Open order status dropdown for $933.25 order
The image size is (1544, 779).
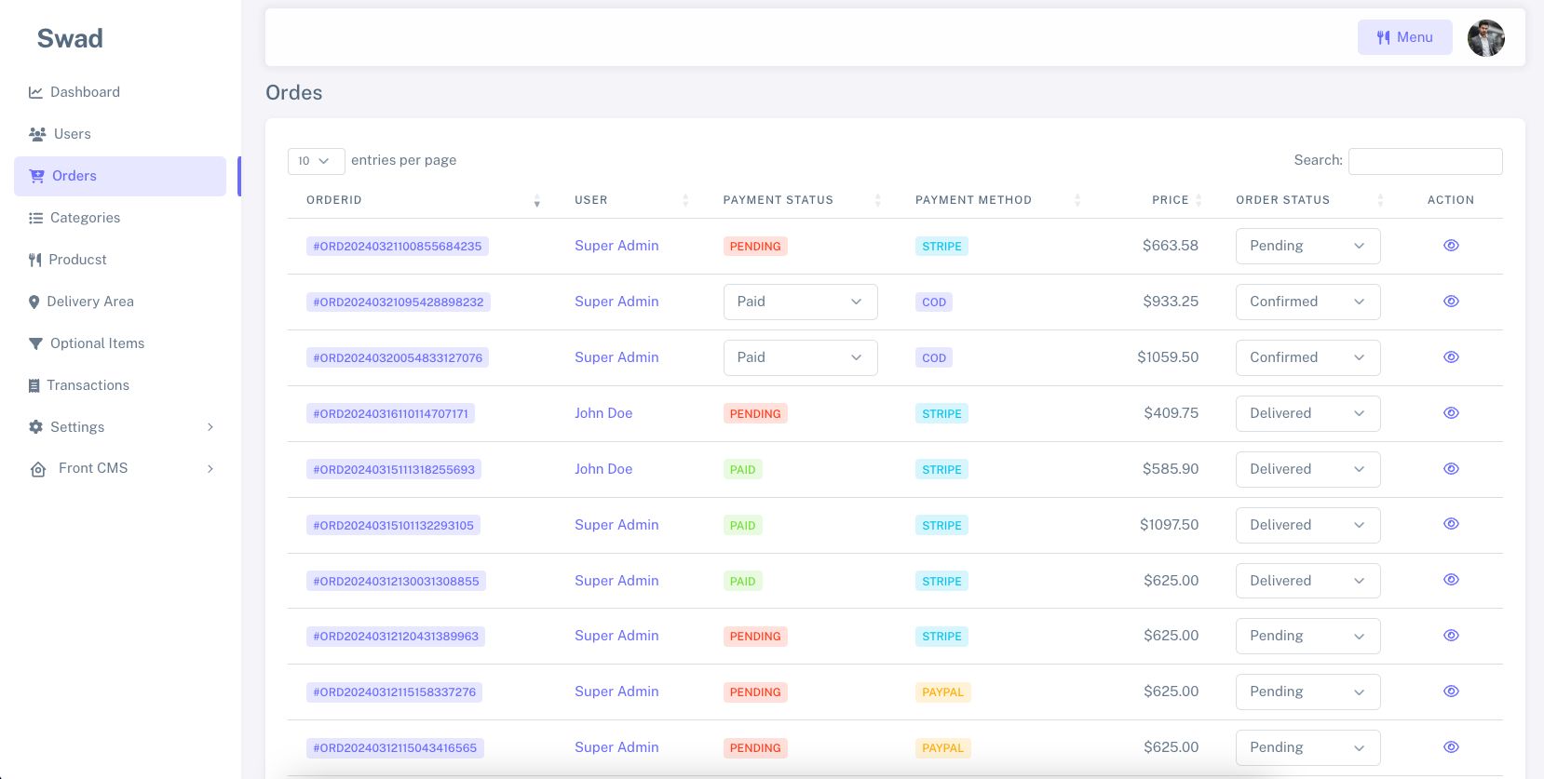1307,302
